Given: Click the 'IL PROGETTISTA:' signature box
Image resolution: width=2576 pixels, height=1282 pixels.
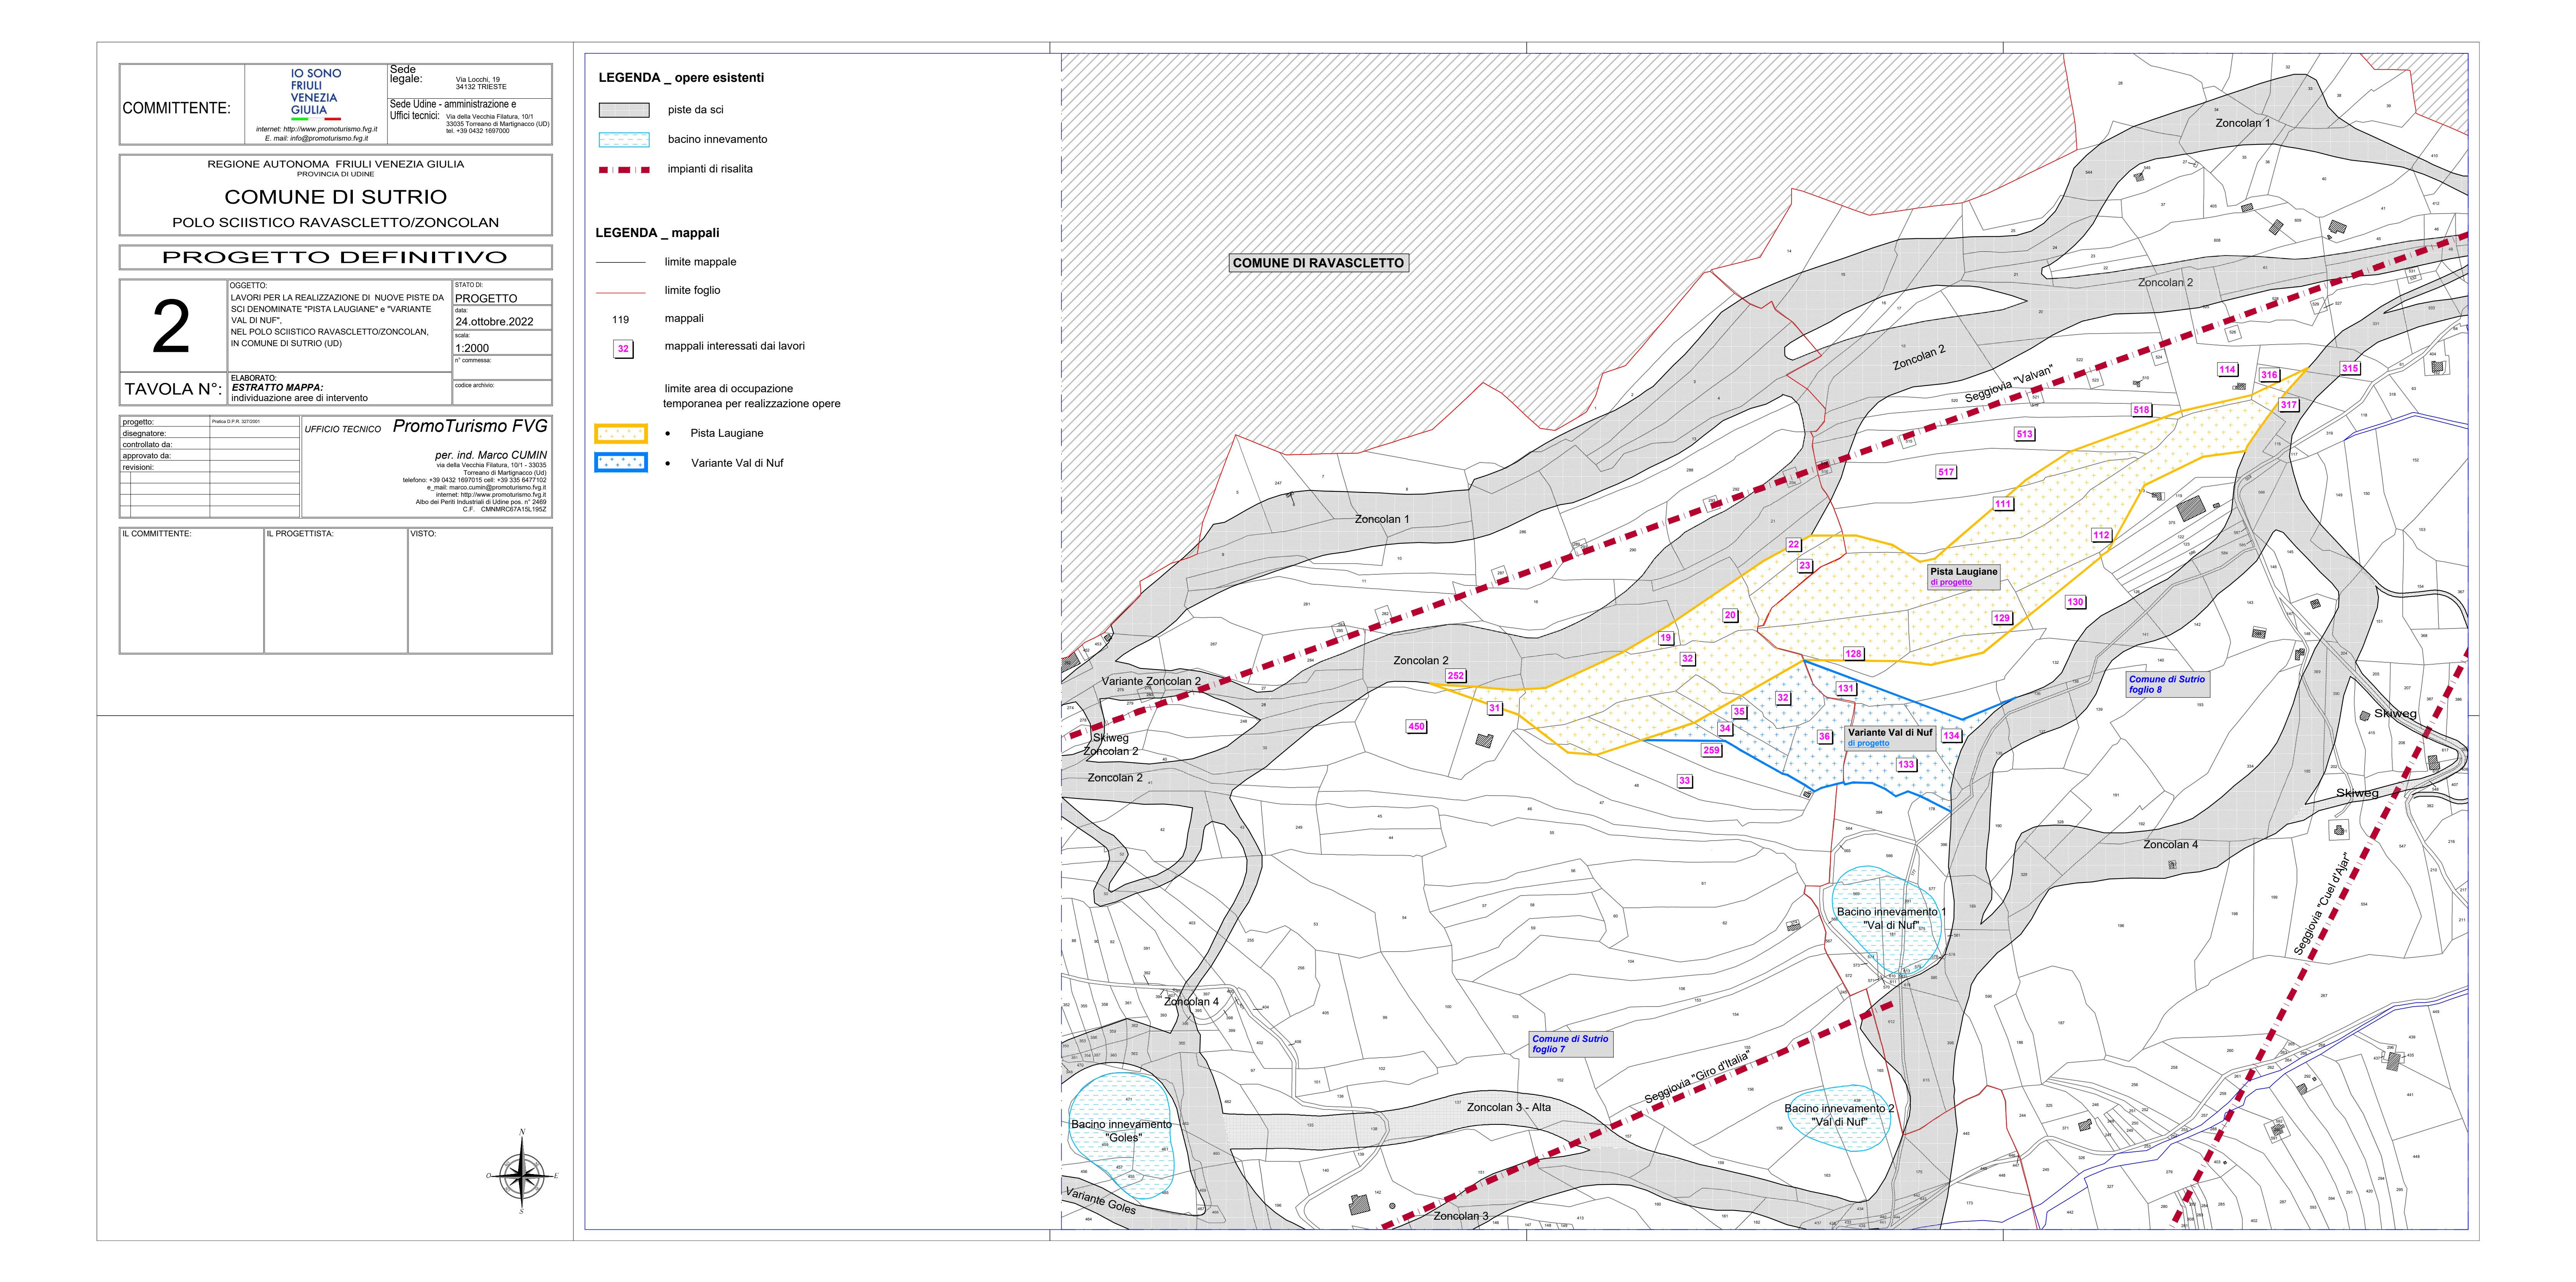Looking at the screenshot, I should 336,590.
